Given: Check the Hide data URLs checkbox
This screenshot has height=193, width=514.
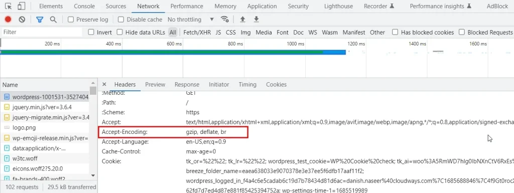Looking at the screenshot, I should click(x=119, y=32).
